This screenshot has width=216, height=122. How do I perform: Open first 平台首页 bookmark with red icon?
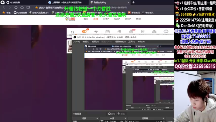134,12
